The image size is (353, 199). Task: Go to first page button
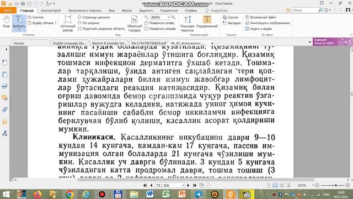145,185
